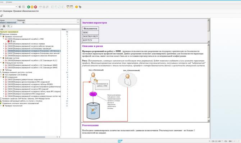Expand the Таблицы node
Screen dimensions: 241x143
1,70
